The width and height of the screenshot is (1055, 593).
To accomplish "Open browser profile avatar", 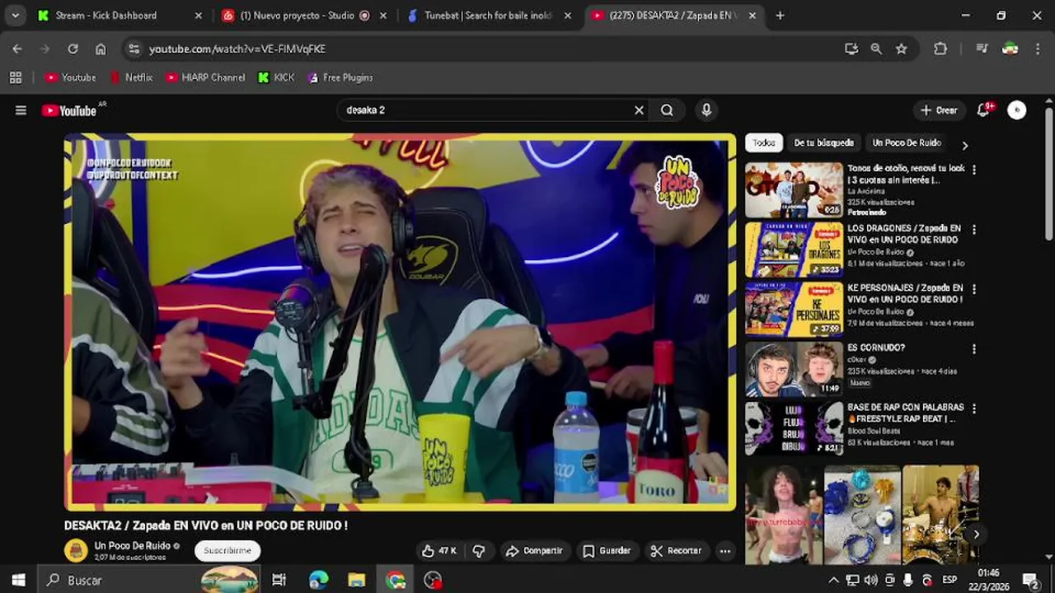I will coord(1010,49).
